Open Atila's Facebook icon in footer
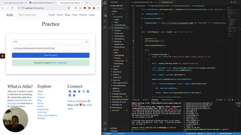 coord(70,91)
